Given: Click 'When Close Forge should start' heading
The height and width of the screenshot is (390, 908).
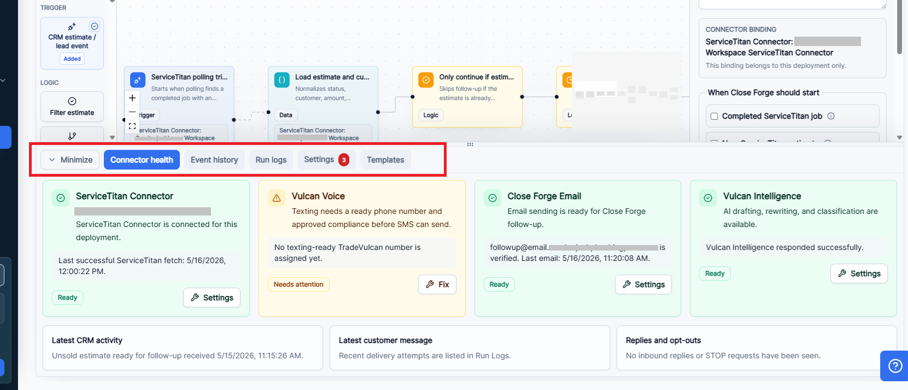Looking at the screenshot, I should (763, 92).
